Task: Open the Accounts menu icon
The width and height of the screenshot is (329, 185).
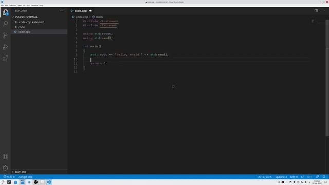Action: (x=5, y=156)
